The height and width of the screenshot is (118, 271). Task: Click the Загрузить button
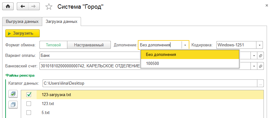[x=22, y=33]
